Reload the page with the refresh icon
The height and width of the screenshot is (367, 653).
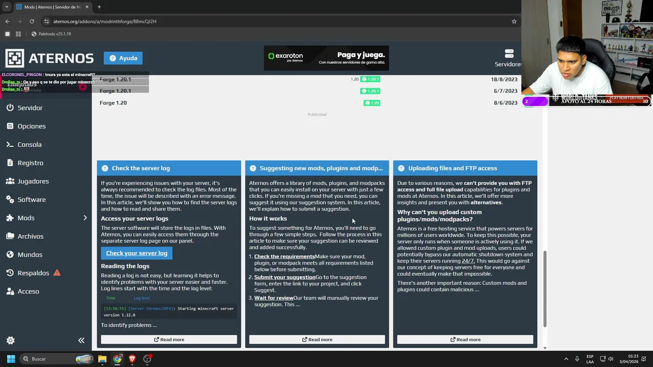32,21
